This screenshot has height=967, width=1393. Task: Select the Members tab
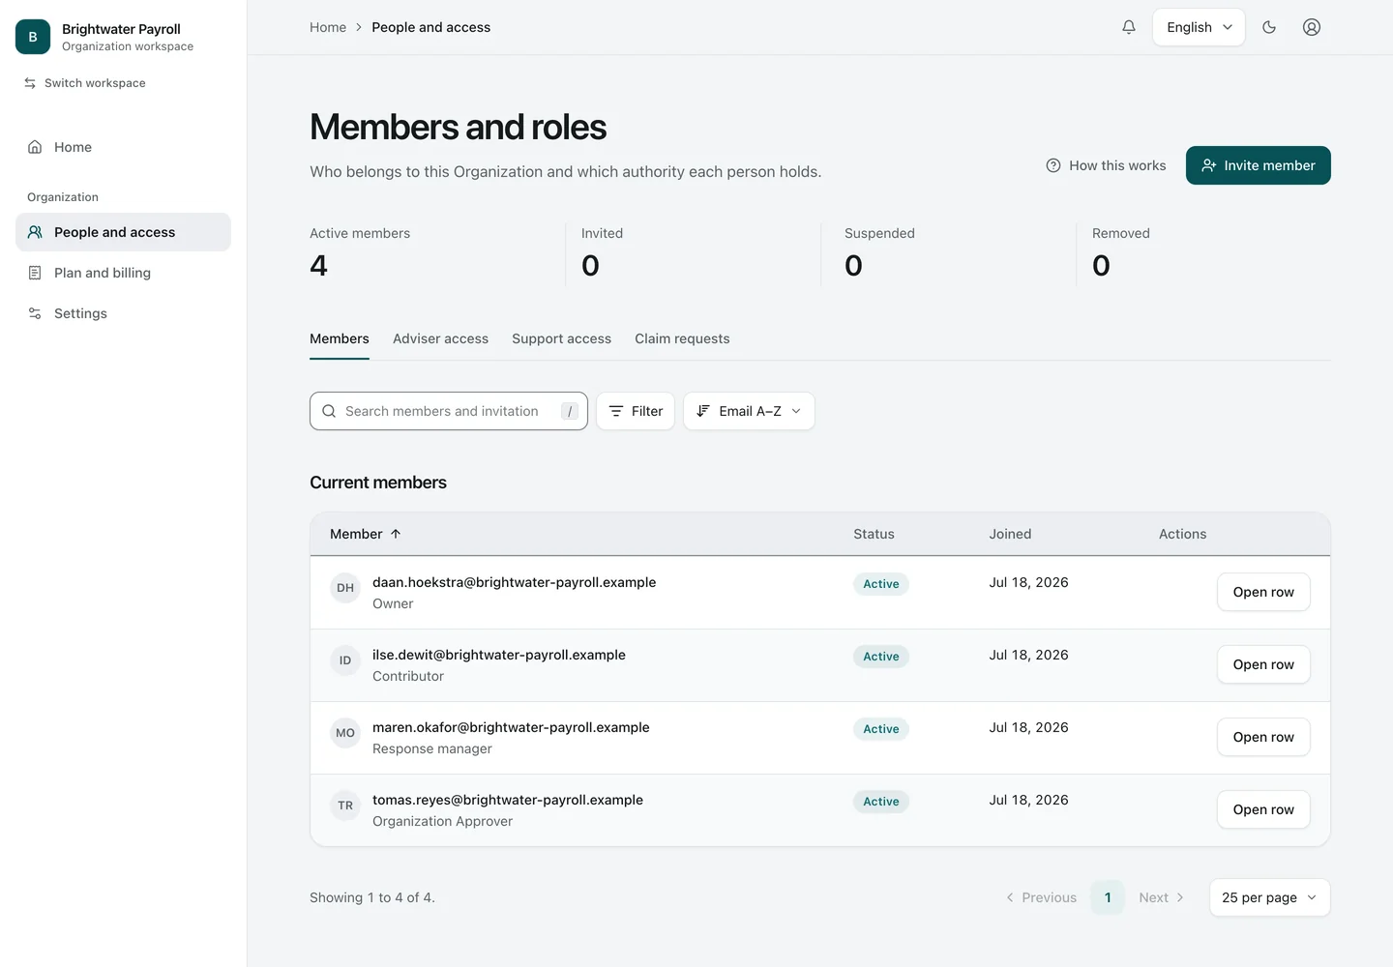click(x=340, y=338)
